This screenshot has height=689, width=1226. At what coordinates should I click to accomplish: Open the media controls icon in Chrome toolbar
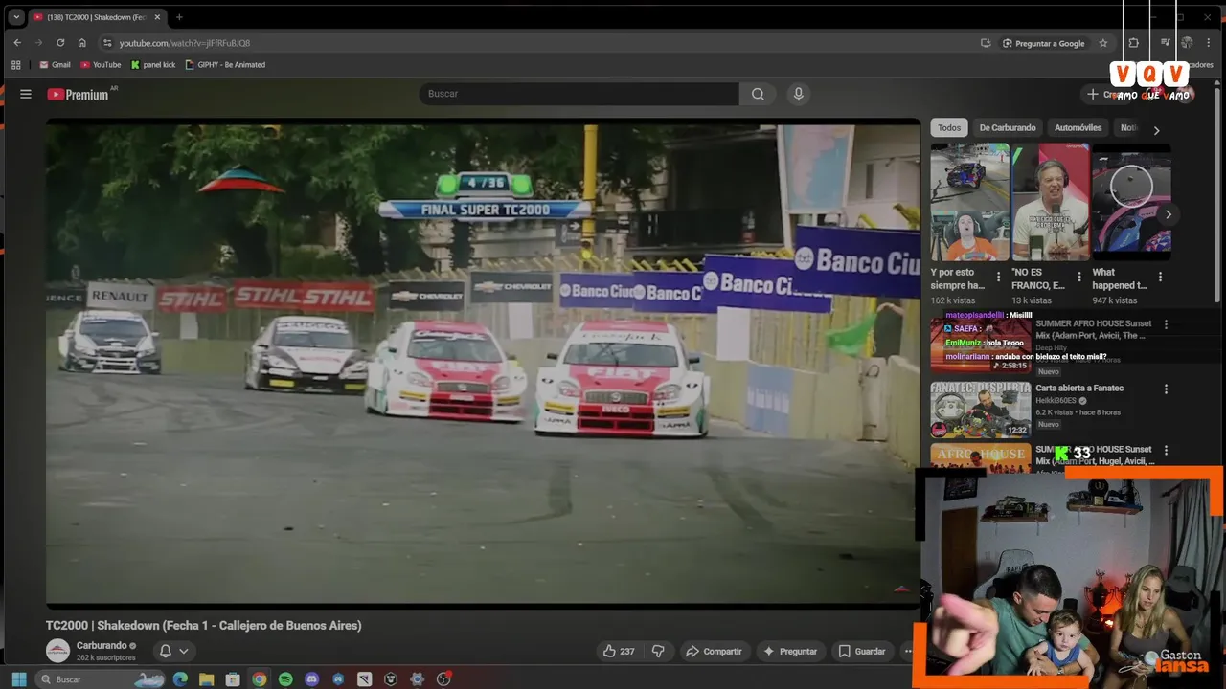(x=1165, y=43)
